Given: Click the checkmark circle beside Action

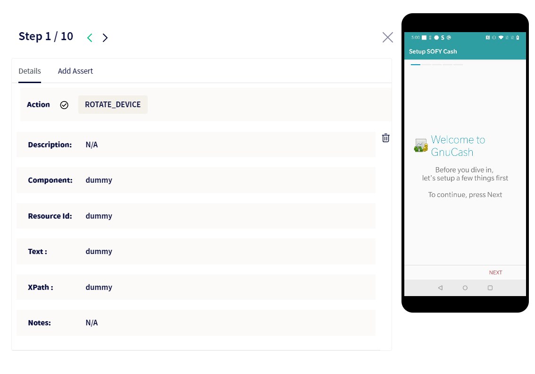Looking at the screenshot, I should tap(64, 105).
